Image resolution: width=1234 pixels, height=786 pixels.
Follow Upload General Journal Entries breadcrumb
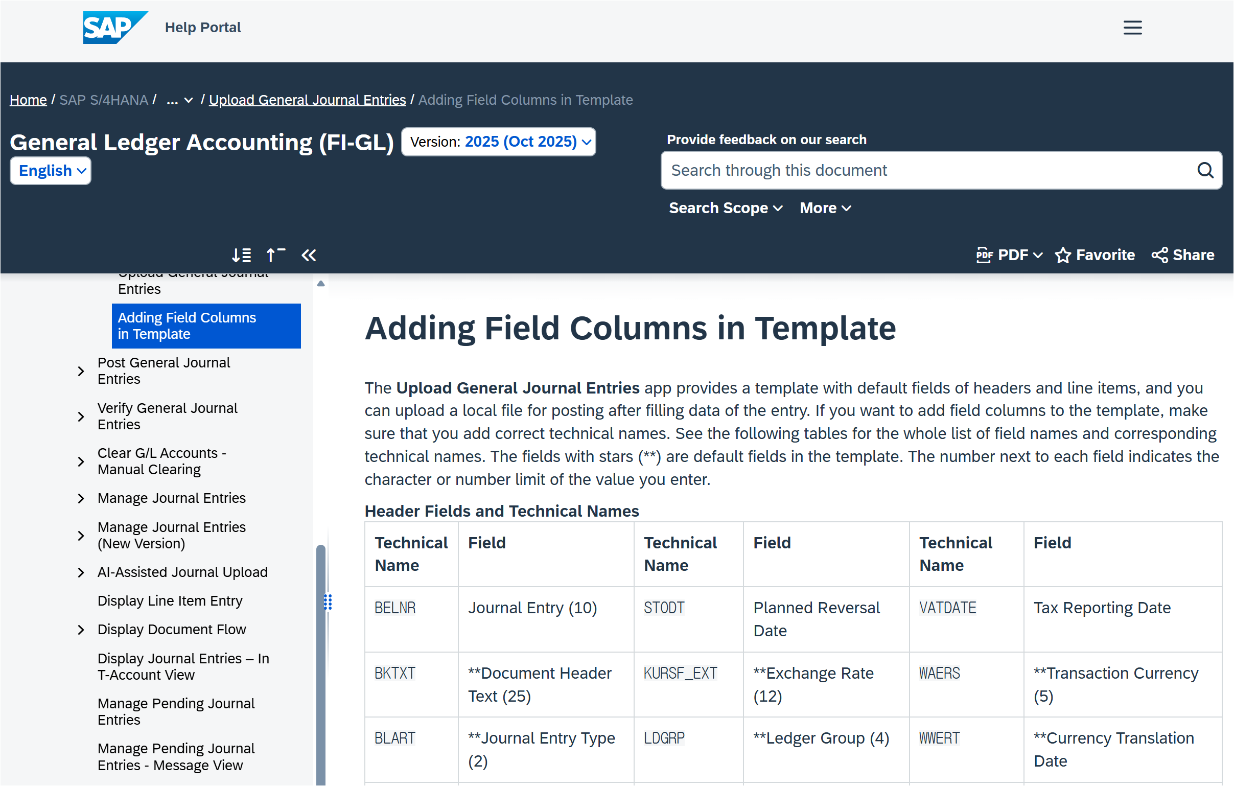tap(307, 100)
